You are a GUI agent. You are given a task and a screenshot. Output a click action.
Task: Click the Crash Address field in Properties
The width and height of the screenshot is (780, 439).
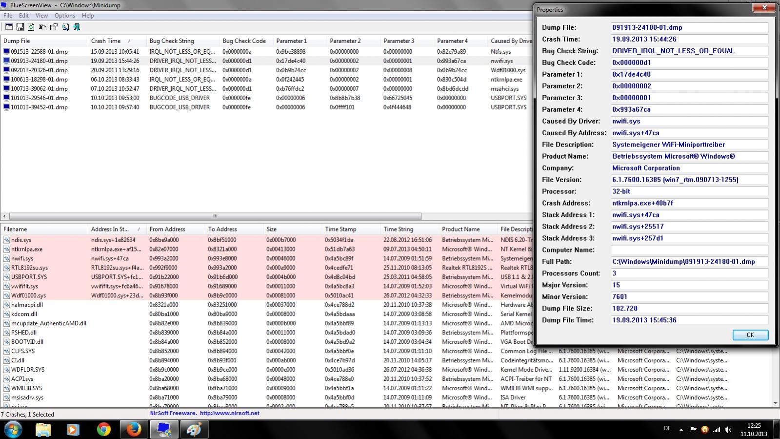pyautogui.click(x=690, y=203)
